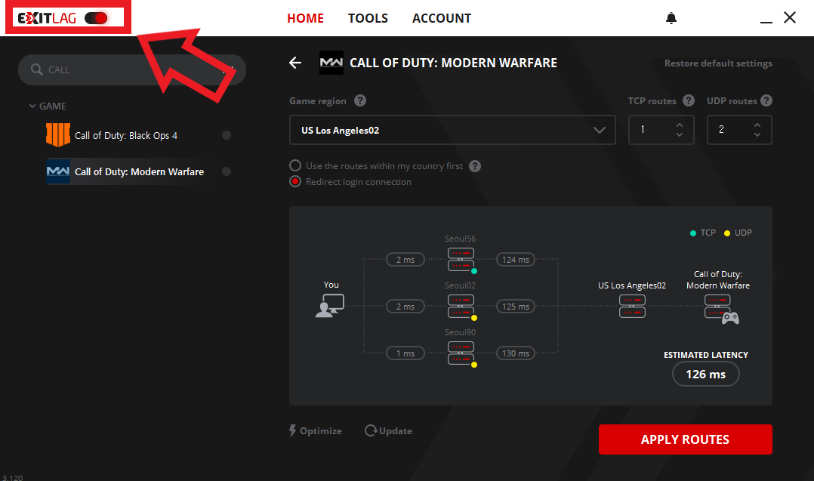Click the 126 ms estimated latency
814x481 pixels.
coord(705,374)
